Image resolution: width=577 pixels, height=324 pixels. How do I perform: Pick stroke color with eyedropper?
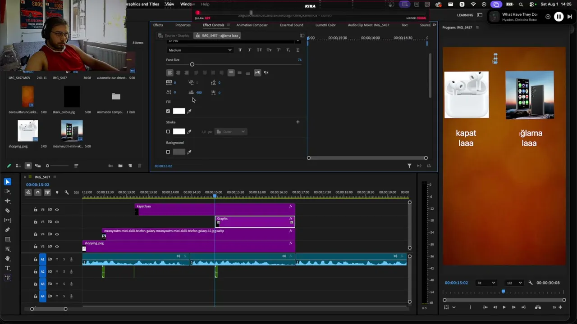(189, 132)
